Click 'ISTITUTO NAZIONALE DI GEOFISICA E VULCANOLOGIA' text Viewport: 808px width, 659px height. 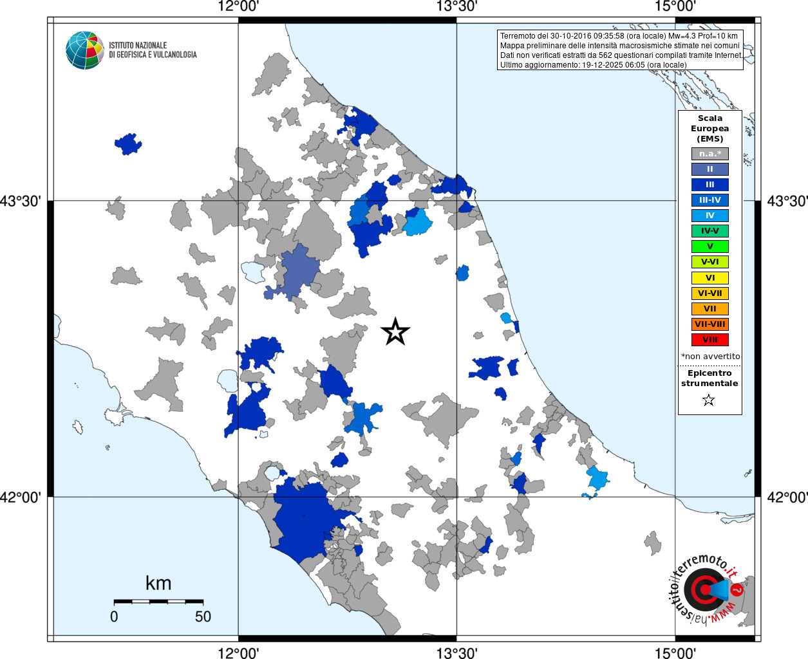click(x=153, y=50)
